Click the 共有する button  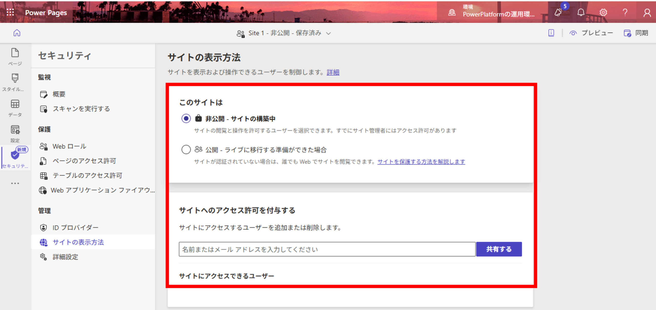coord(499,249)
